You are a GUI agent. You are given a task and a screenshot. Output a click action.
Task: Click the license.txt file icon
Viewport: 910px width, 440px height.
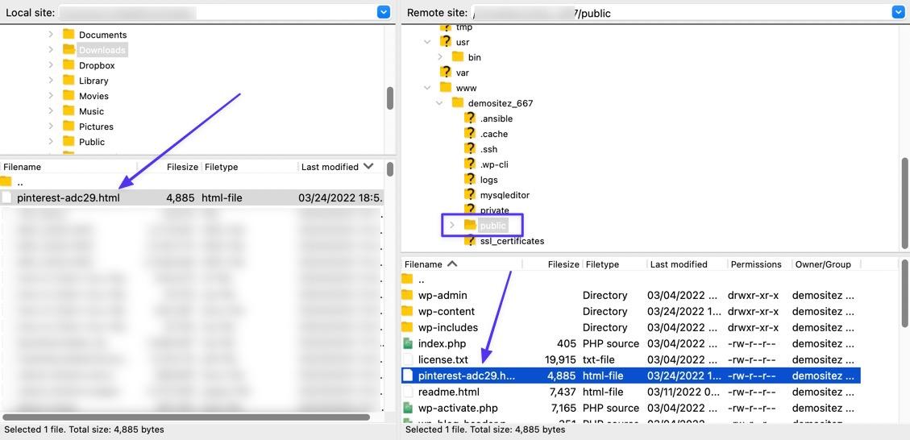coord(408,359)
